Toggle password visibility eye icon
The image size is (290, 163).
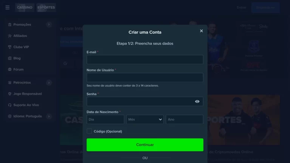[x=197, y=101]
